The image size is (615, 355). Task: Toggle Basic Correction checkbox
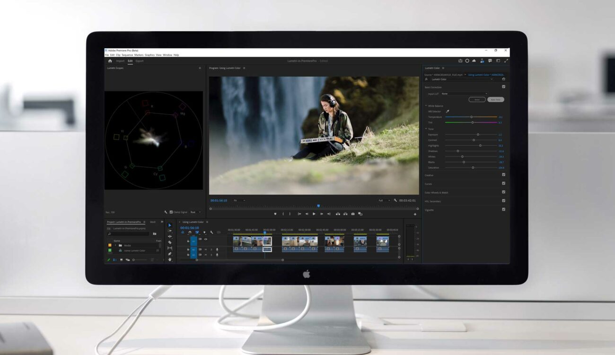[x=503, y=87]
